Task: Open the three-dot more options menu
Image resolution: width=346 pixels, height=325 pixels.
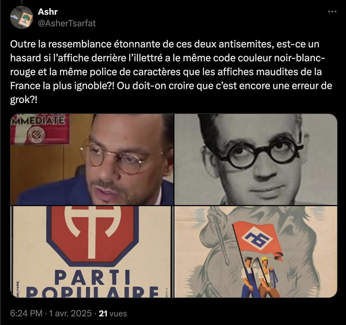Action: [332, 11]
